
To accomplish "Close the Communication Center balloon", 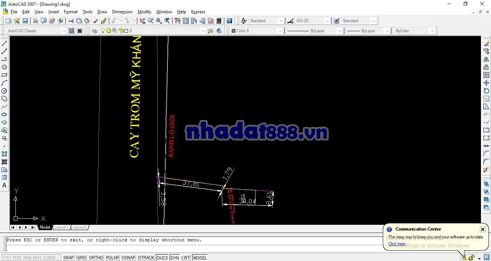I will click(482, 229).
